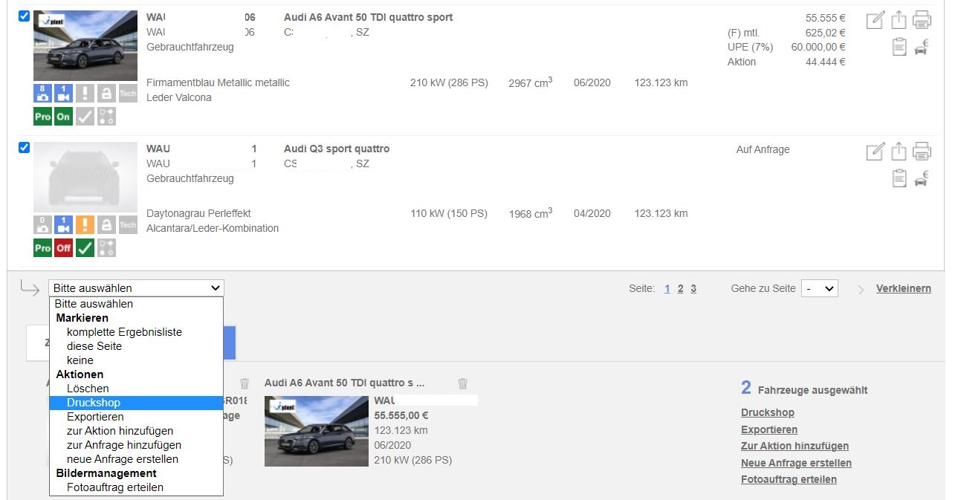
Task: Click the 'Fotoauftrag erteilen' link
Action: point(789,480)
